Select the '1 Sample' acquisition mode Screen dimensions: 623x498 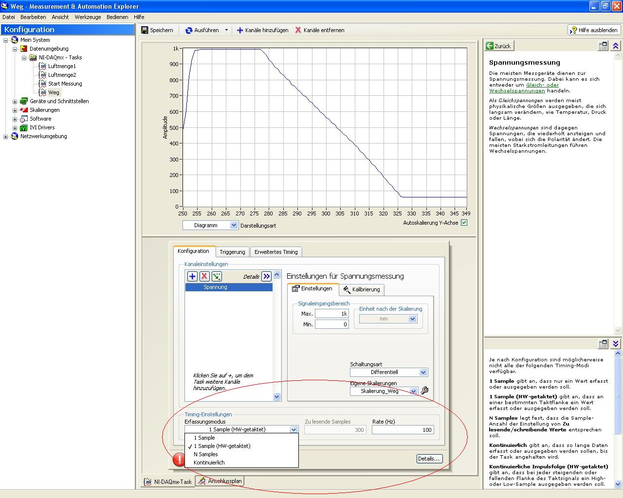[204, 438]
